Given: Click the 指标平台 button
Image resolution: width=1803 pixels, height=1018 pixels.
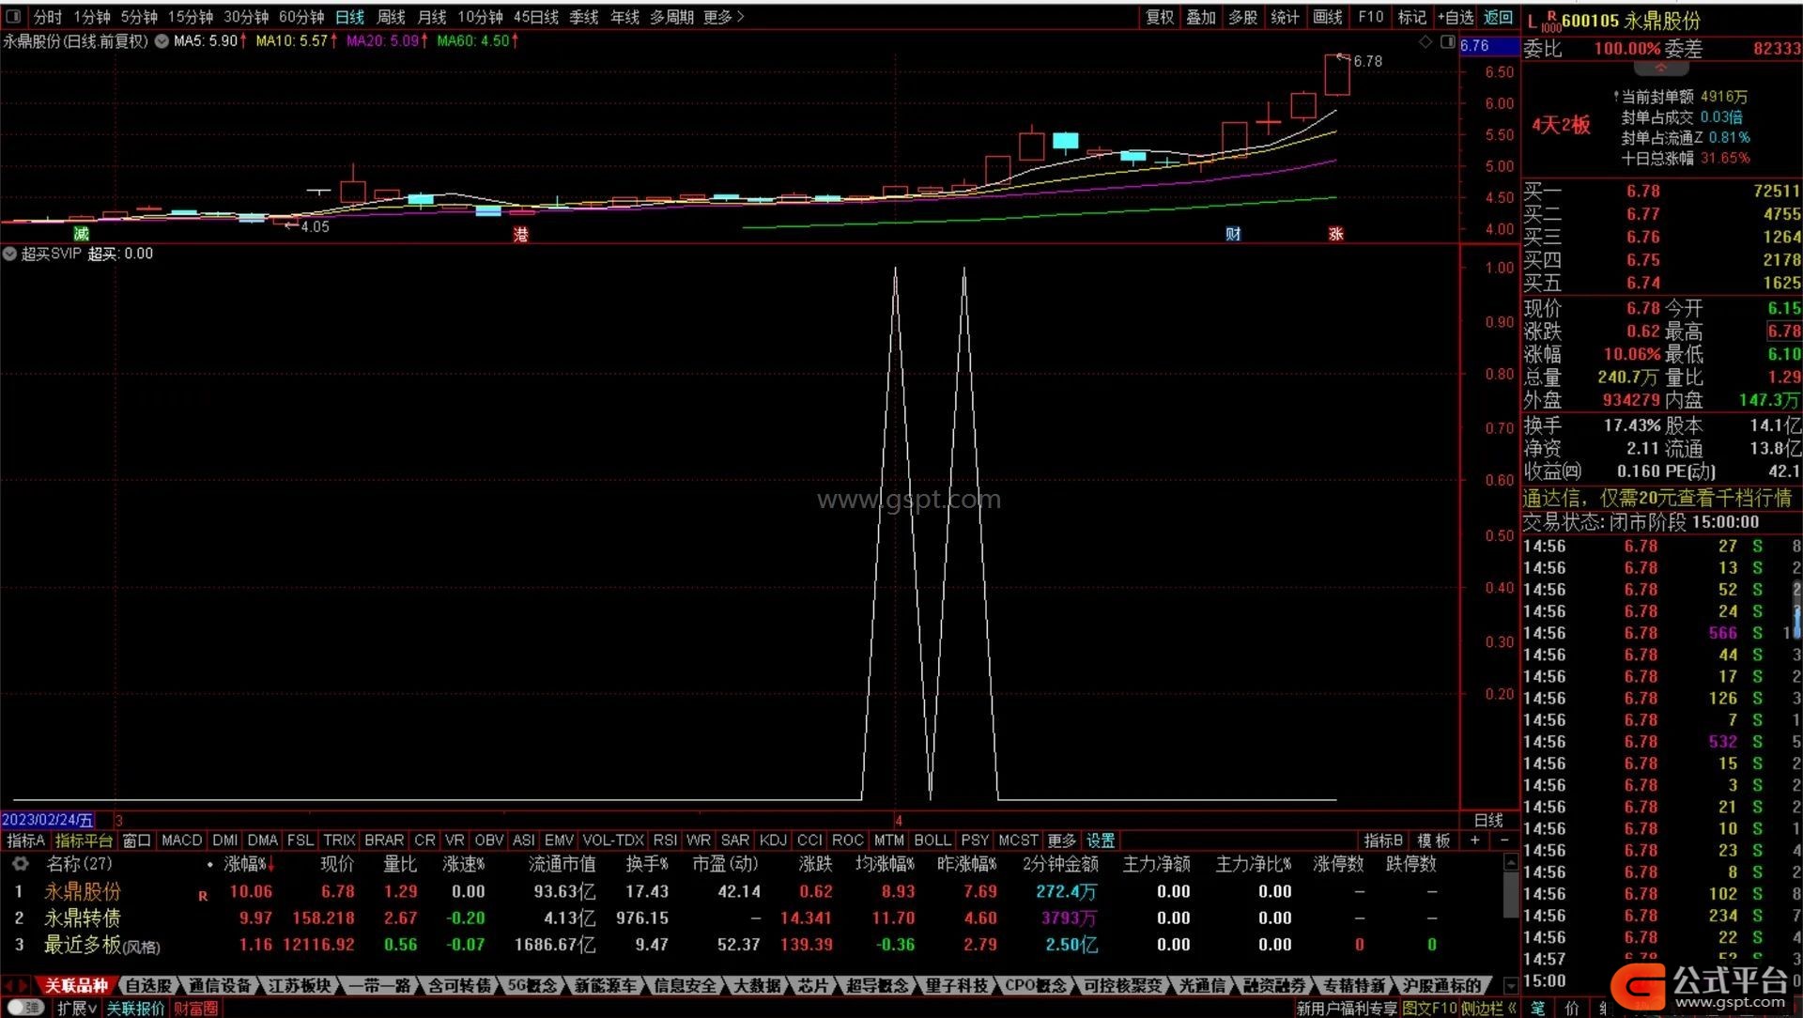Looking at the screenshot, I should [84, 841].
